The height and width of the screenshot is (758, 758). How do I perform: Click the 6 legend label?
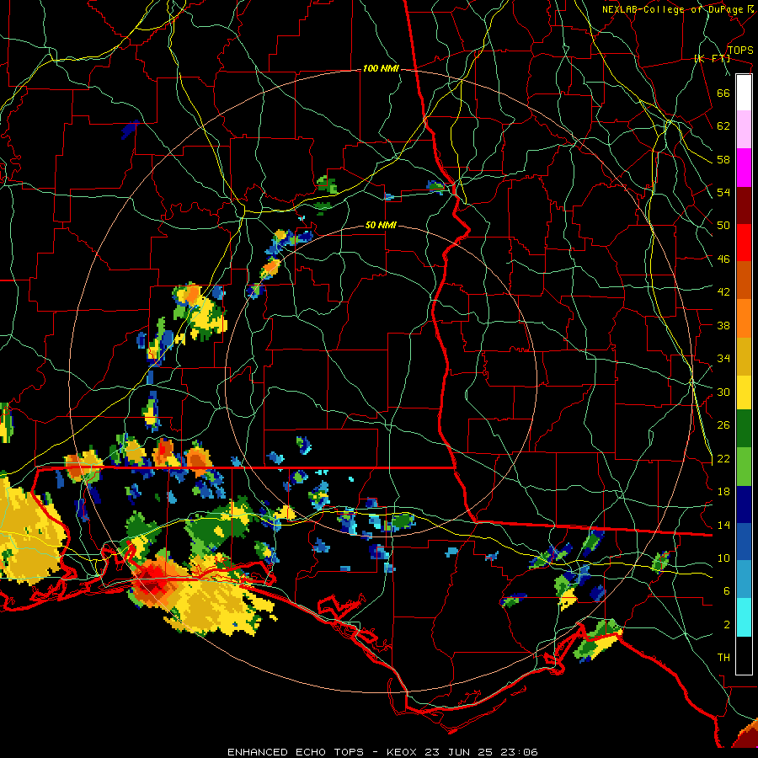(727, 591)
